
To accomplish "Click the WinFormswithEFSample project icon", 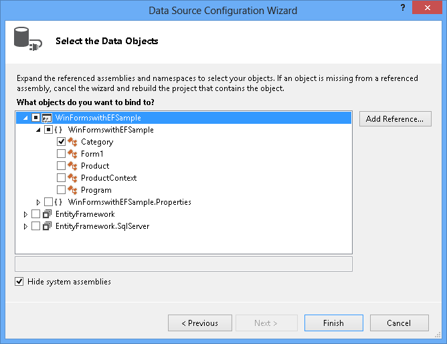I will 47,118.
